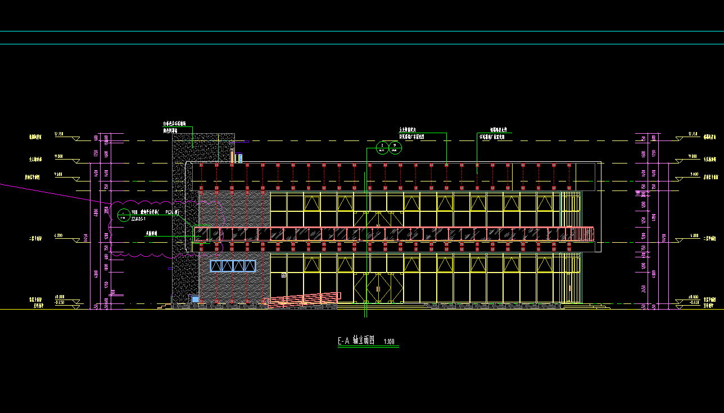
Task: Select the ±0.000 elevation marker on left
Action: [x=60, y=297]
